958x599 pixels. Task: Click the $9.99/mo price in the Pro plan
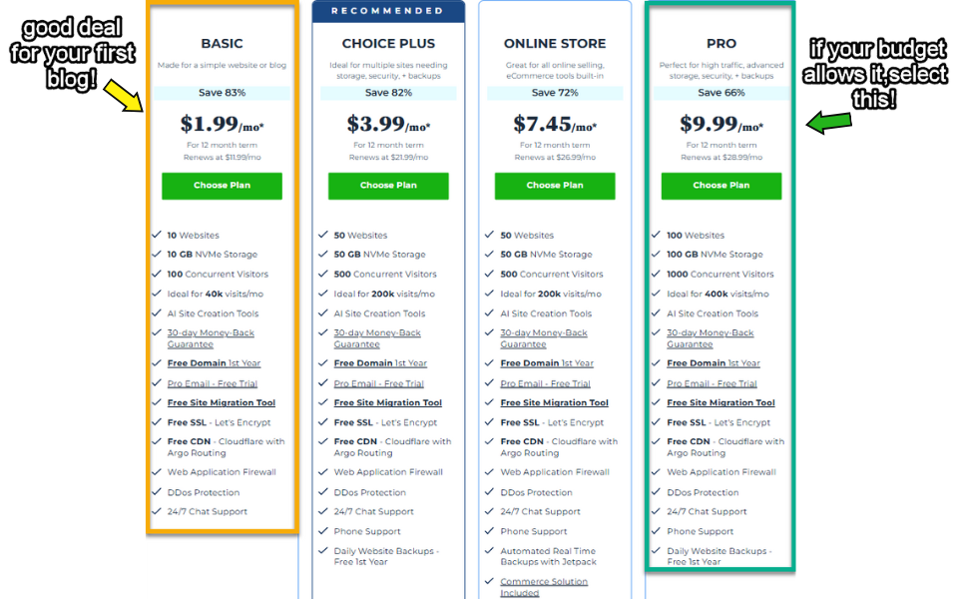720,126
